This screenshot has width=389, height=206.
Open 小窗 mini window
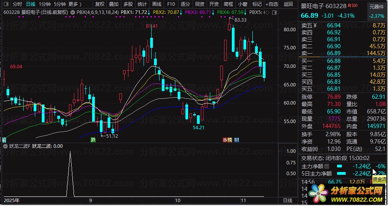243,4
